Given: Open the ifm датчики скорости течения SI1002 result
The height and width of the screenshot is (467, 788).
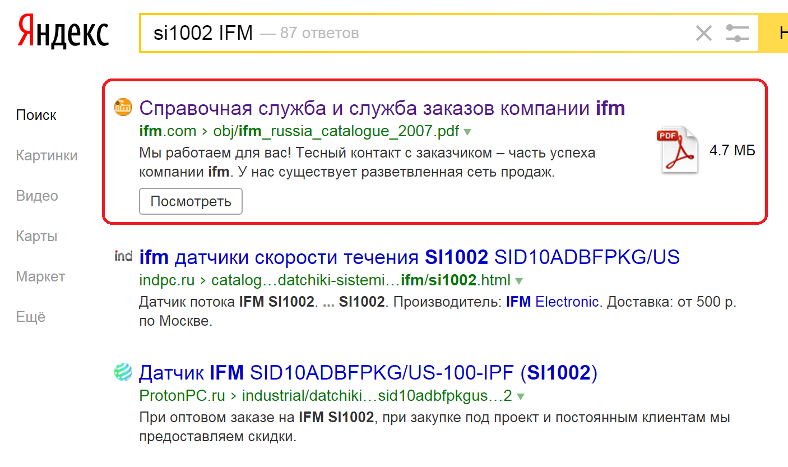Looking at the screenshot, I should tap(409, 257).
